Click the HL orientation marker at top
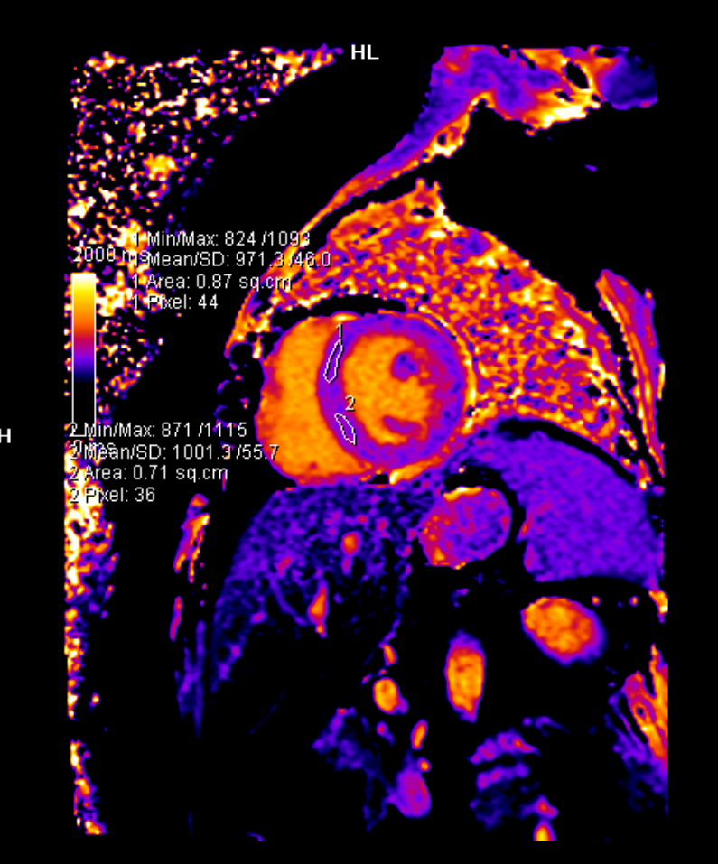The width and height of the screenshot is (718, 864). coord(364,53)
